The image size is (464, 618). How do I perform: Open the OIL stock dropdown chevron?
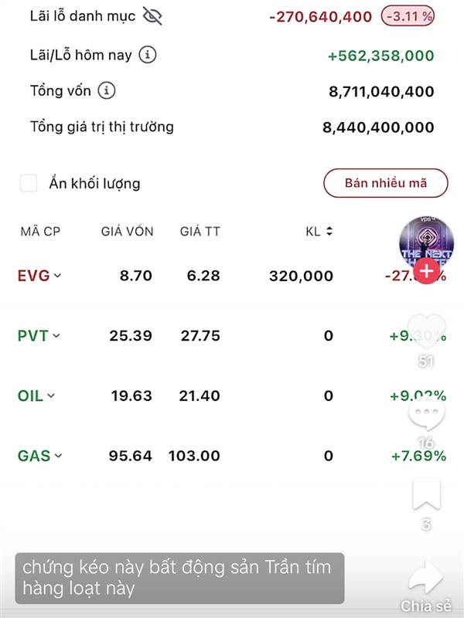(x=51, y=396)
